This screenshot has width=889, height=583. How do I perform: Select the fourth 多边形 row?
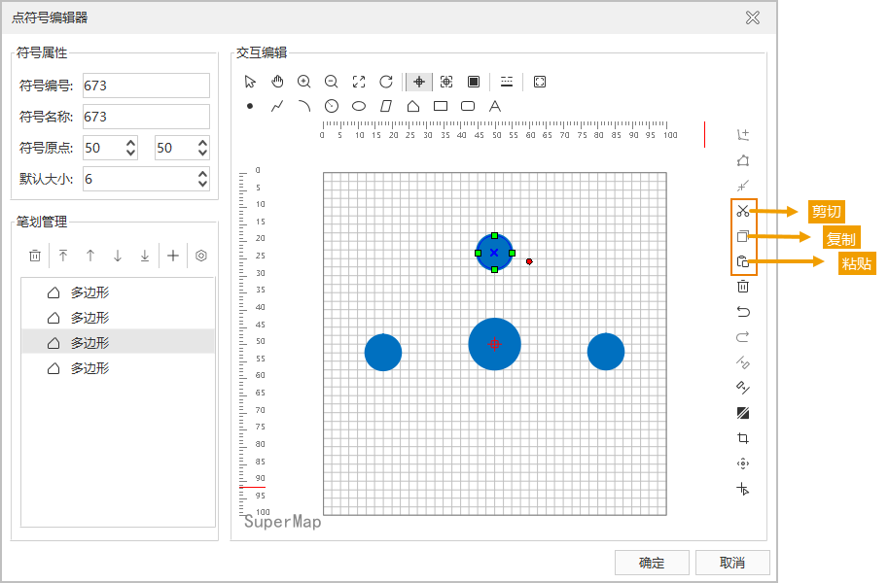click(118, 368)
